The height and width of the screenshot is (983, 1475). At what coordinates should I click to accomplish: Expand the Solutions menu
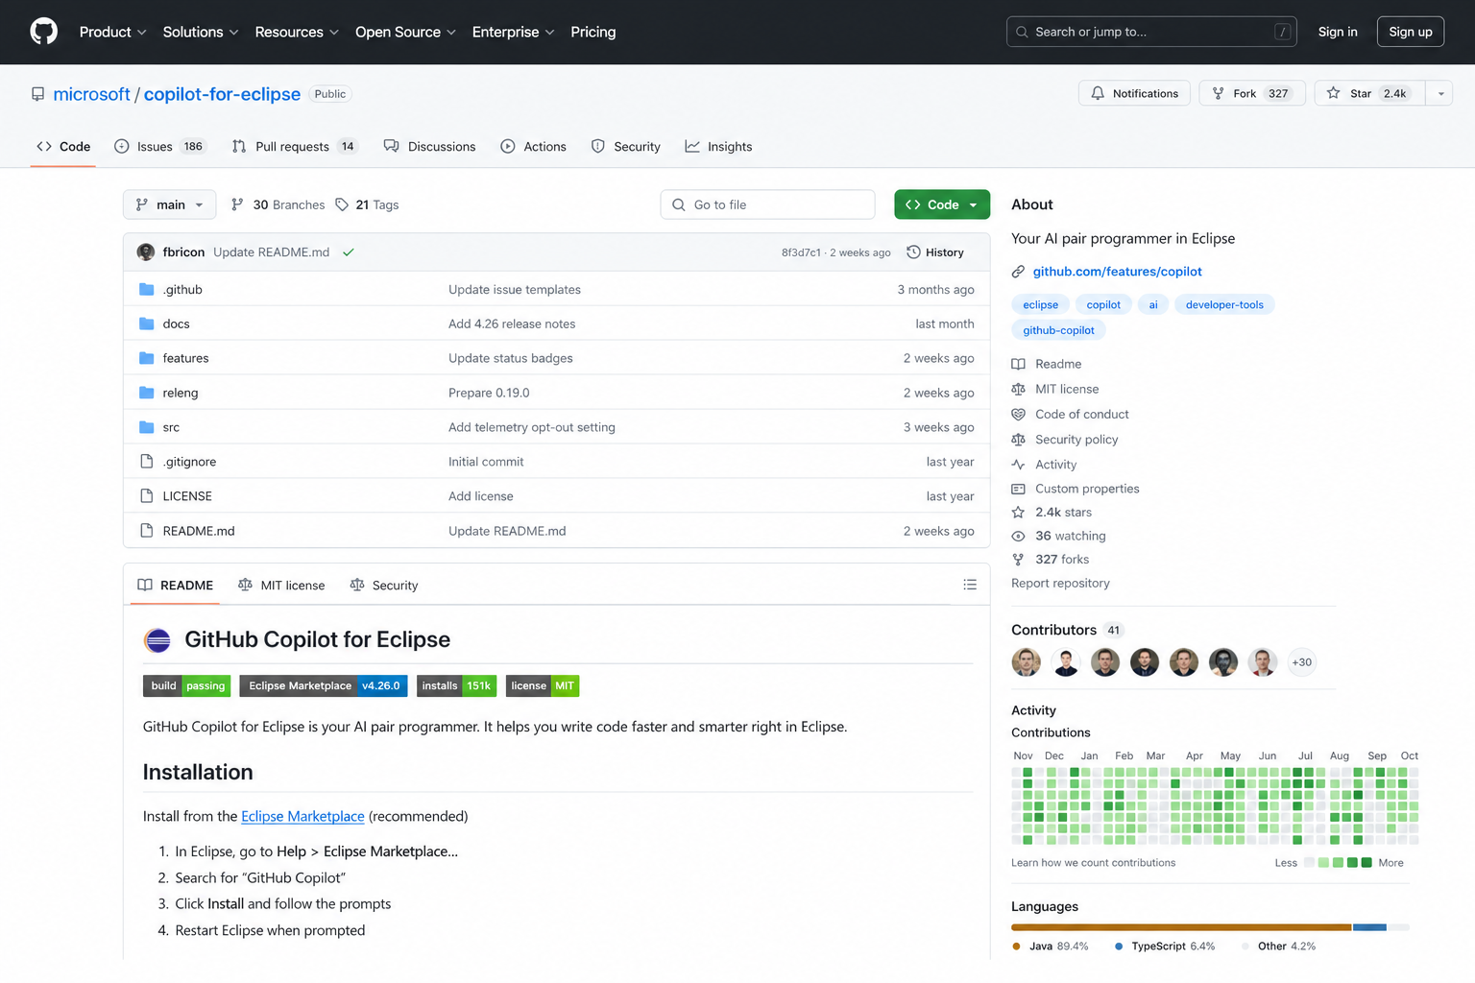(201, 32)
